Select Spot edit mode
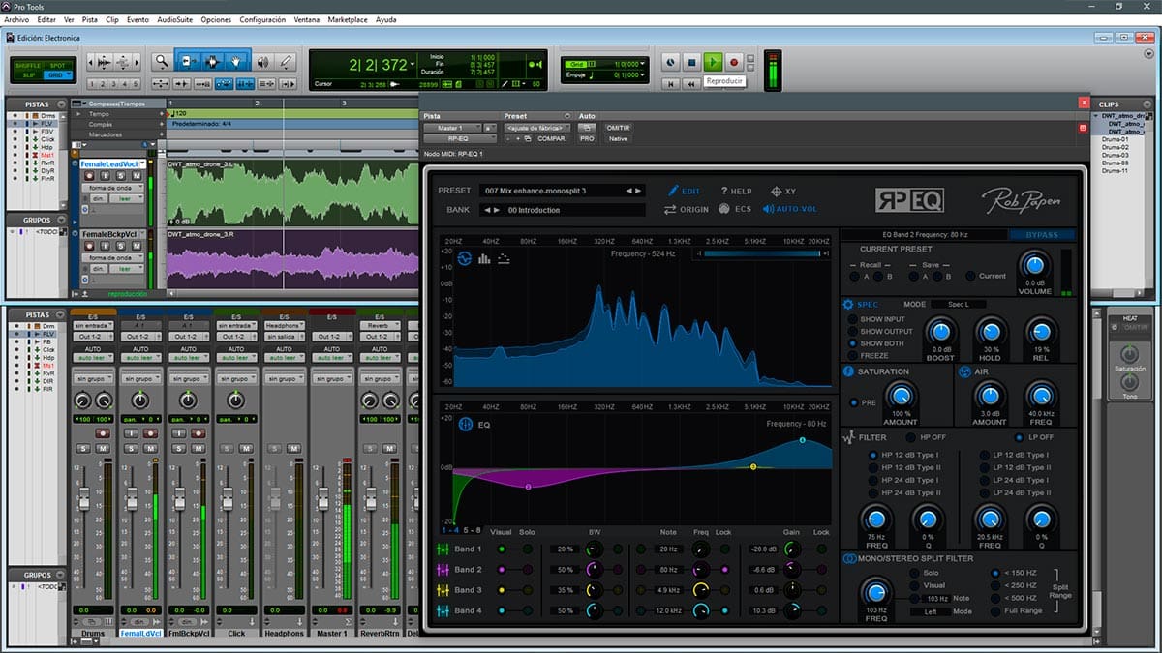This screenshot has width=1162, height=653. [58, 65]
